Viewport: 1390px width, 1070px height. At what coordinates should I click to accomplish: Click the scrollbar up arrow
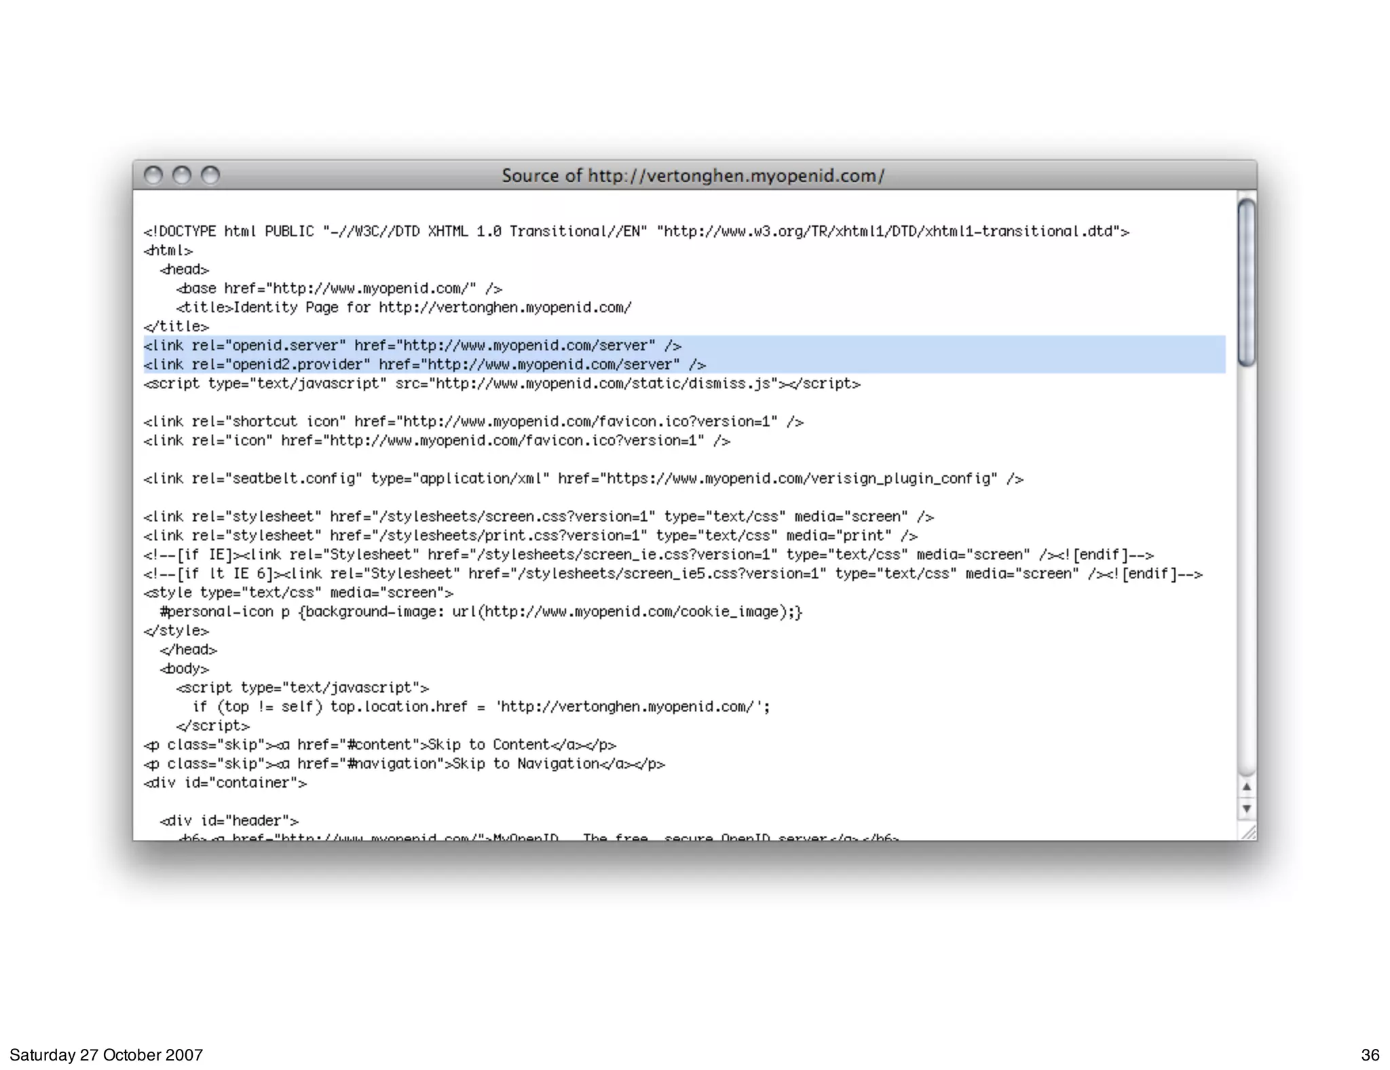click(x=1246, y=787)
